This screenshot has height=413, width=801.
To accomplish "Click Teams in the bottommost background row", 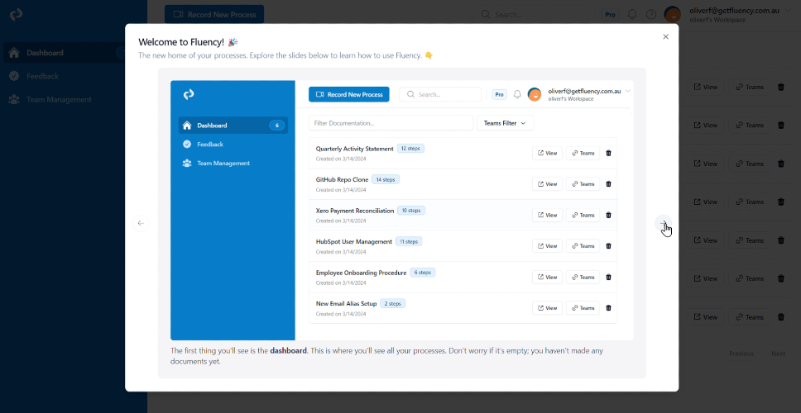I will point(750,316).
